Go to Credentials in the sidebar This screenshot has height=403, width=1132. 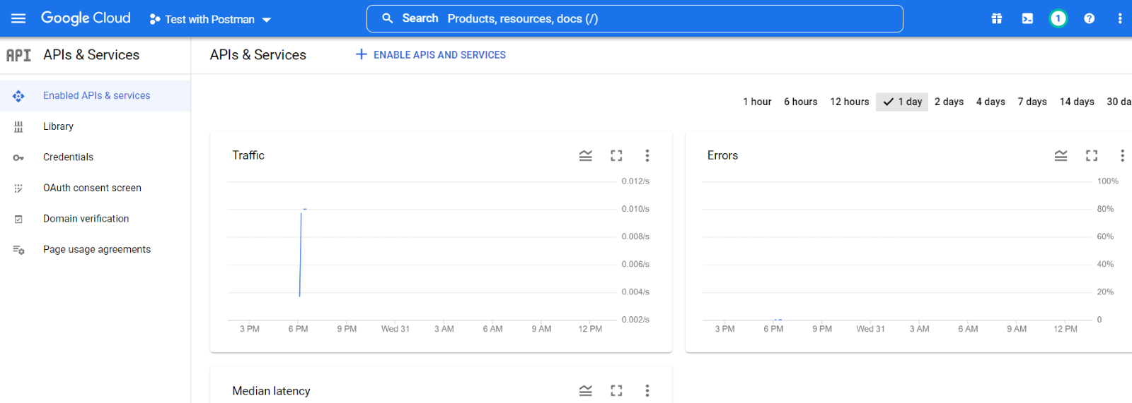point(68,157)
